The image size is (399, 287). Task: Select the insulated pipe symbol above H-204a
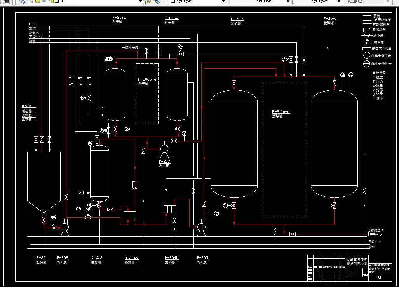135,185
